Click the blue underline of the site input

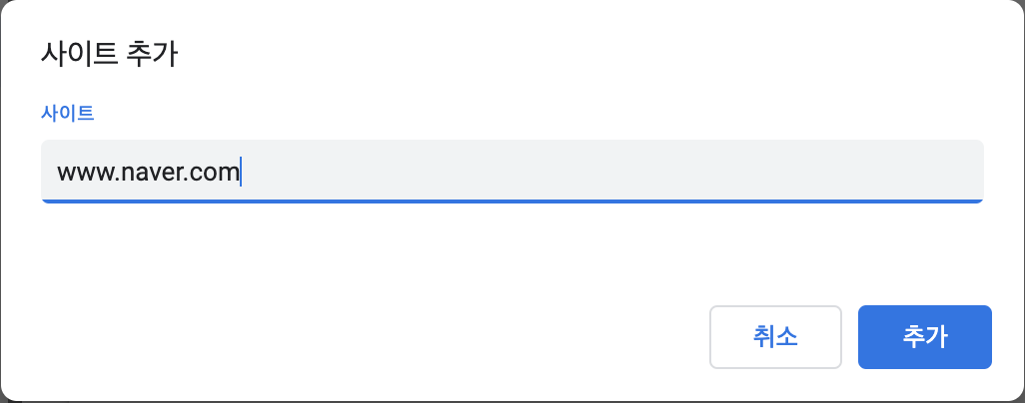tap(512, 201)
